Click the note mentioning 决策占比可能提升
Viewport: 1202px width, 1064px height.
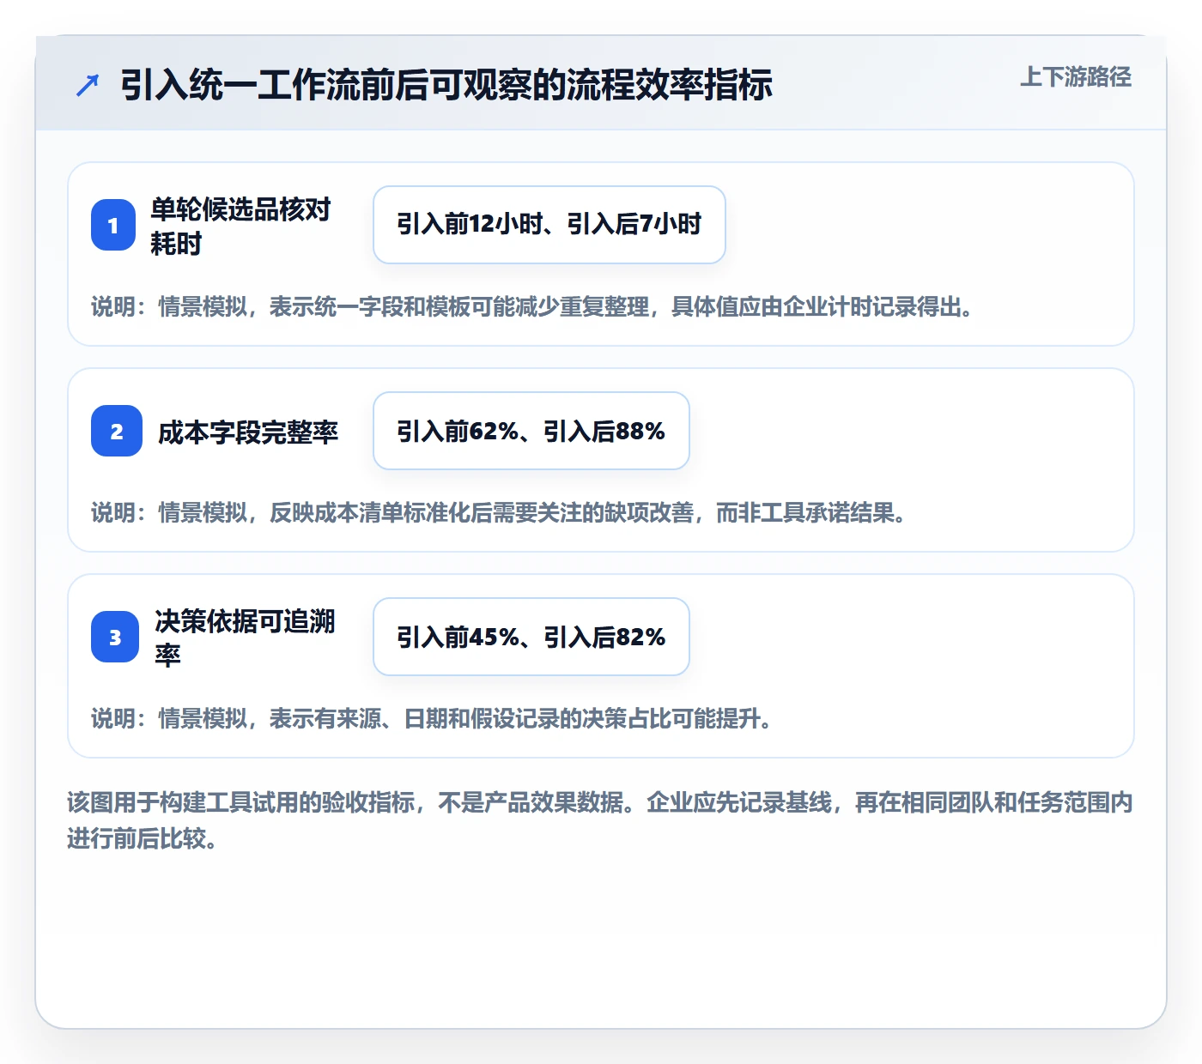(x=433, y=718)
